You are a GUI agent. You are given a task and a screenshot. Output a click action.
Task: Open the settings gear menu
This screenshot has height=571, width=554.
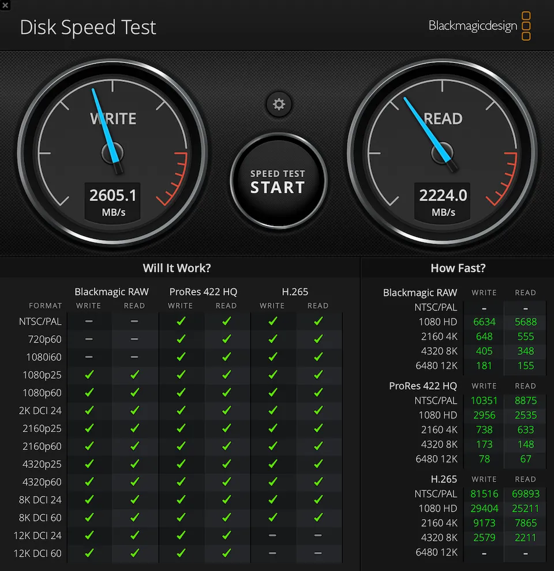tap(279, 104)
